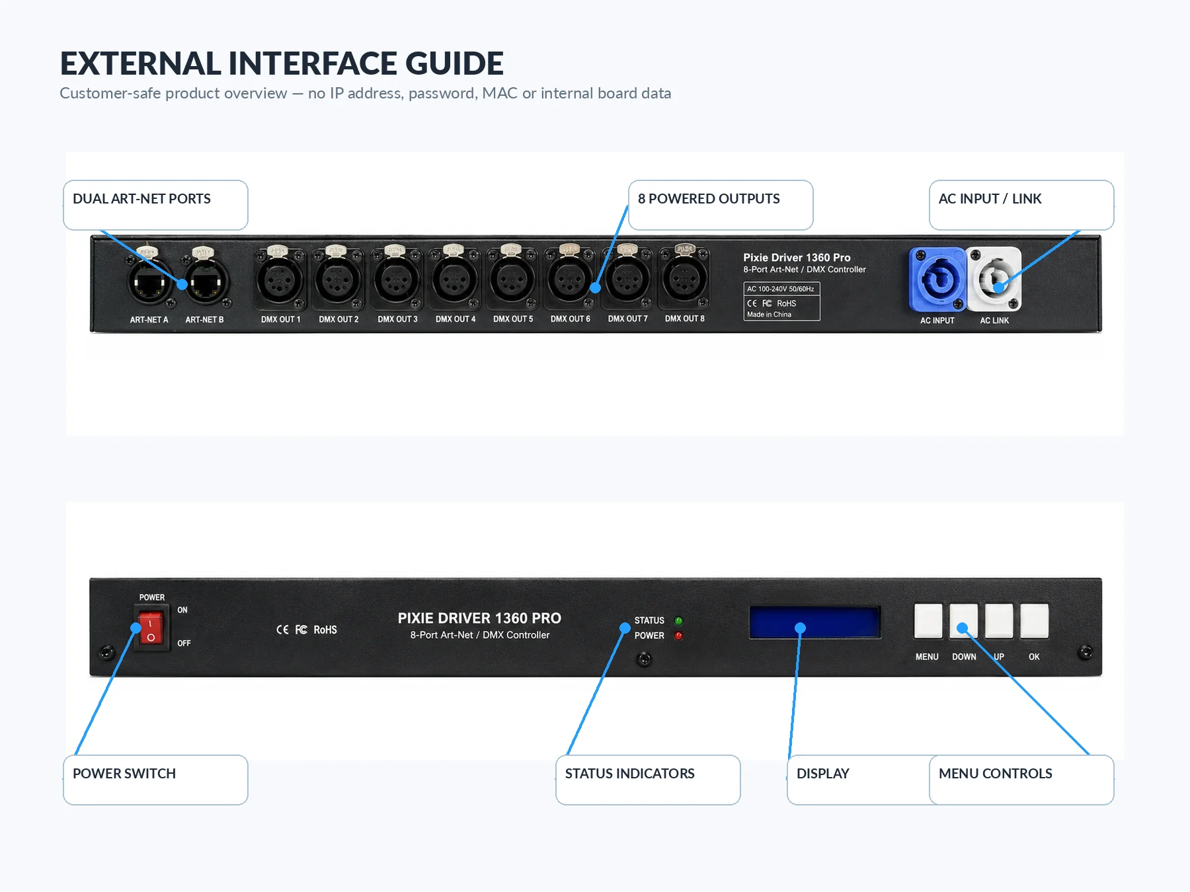1190x892 pixels.
Task: Click the MENU CONTROLS callout label
Action: (x=1021, y=780)
